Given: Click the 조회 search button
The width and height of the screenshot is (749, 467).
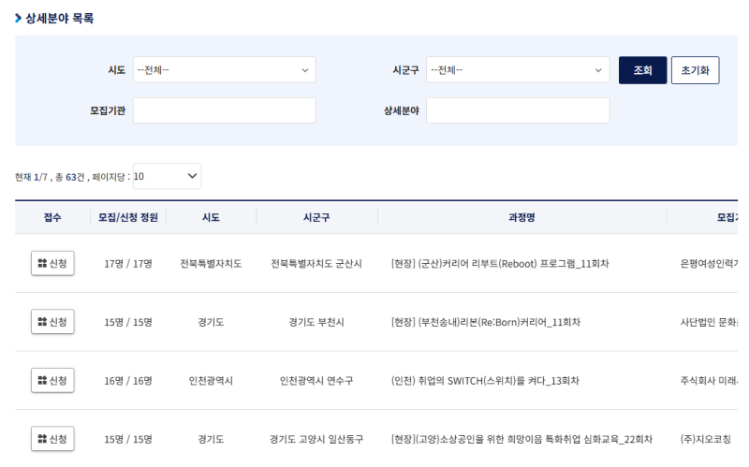Looking at the screenshot, I should pos(642,70).
